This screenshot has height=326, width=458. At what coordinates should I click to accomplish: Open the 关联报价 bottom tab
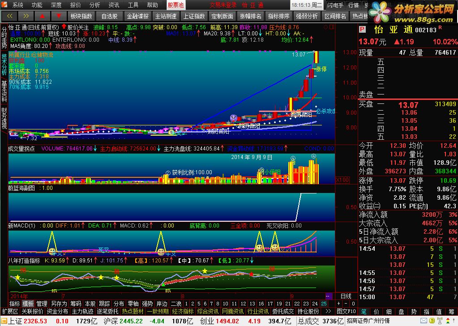pos(32,311)
